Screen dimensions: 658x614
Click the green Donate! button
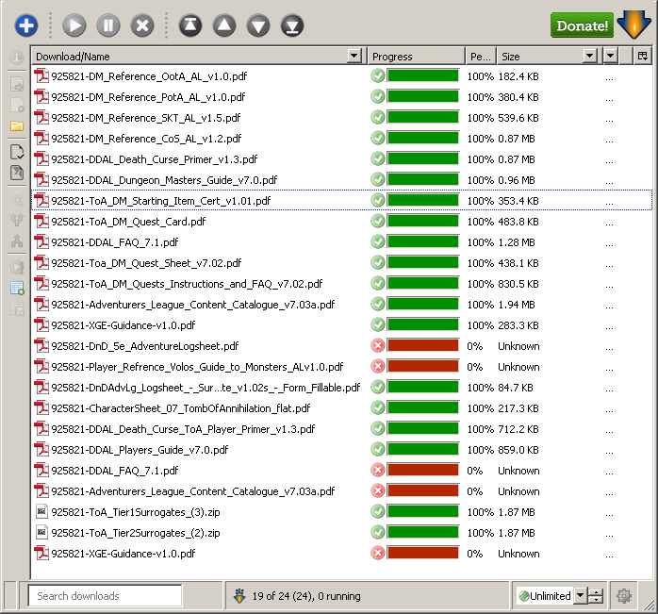(582, 25)
